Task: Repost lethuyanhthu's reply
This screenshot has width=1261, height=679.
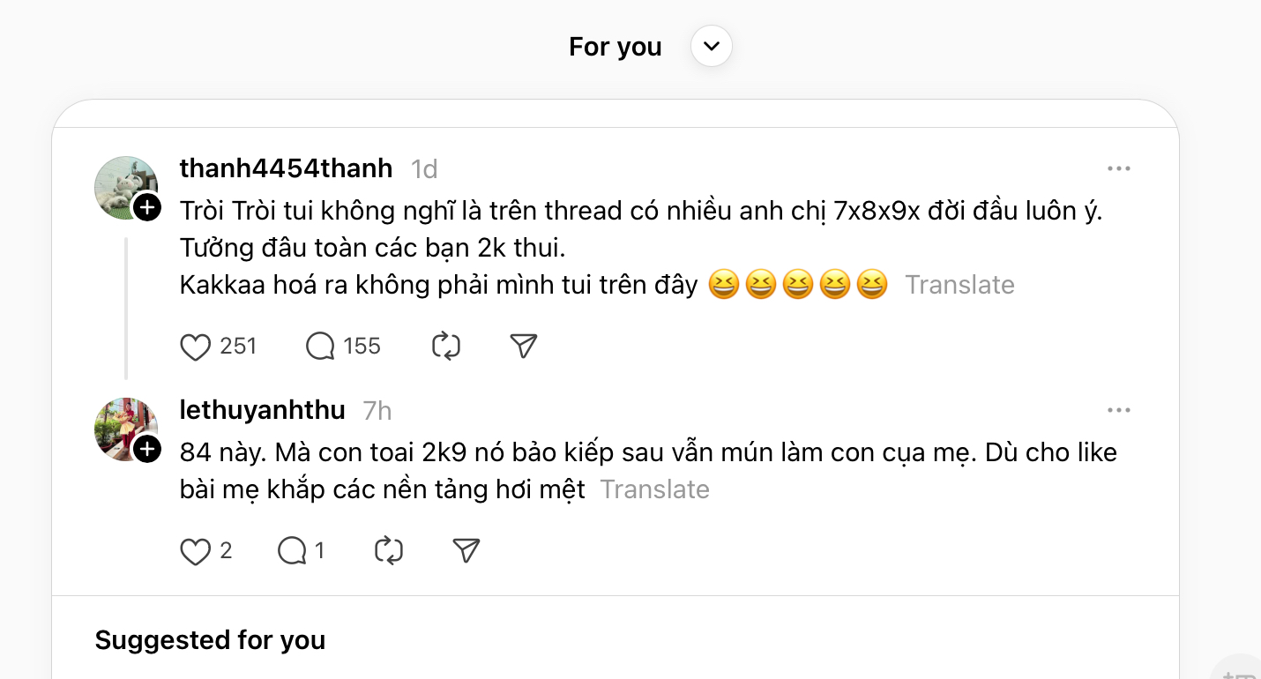Action: [389, 552]
